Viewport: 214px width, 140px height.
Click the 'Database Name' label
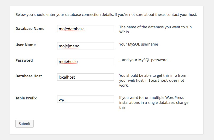[30, 29]
